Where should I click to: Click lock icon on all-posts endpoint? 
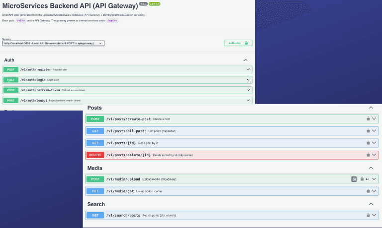click(368, 131)
